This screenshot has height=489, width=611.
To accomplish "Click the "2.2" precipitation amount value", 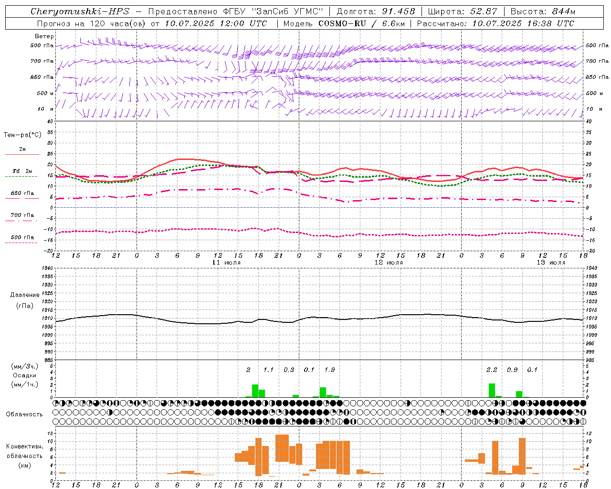I will pos(492,370).
